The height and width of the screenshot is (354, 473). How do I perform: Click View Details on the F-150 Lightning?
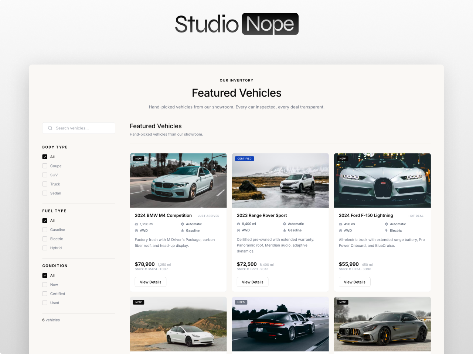(x=354, y=282)
